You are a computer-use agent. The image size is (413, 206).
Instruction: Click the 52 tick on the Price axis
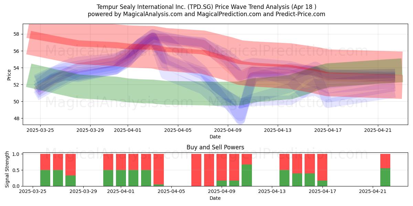click(17, 84)
